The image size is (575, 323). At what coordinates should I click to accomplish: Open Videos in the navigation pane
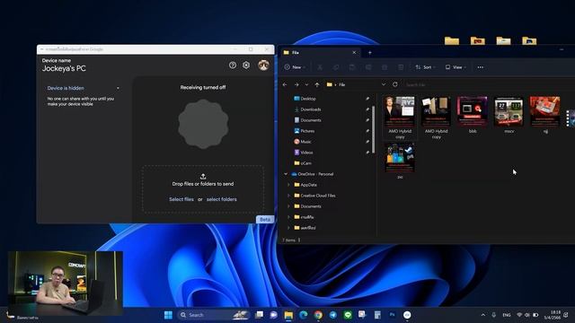point(306,153)
